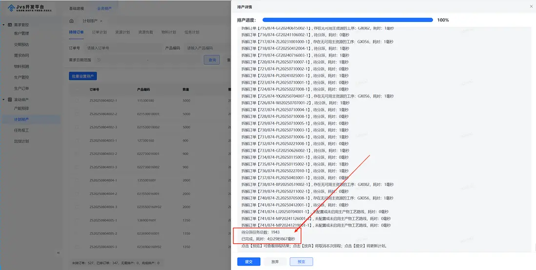
Task: Select the 任务计划 tab
Action: [192, 32]
